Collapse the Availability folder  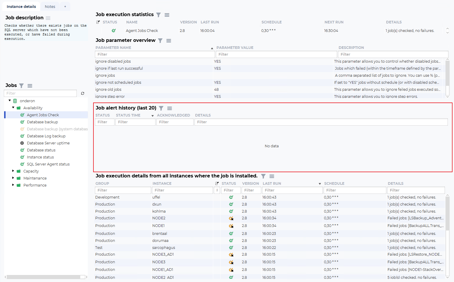point(13,108)
